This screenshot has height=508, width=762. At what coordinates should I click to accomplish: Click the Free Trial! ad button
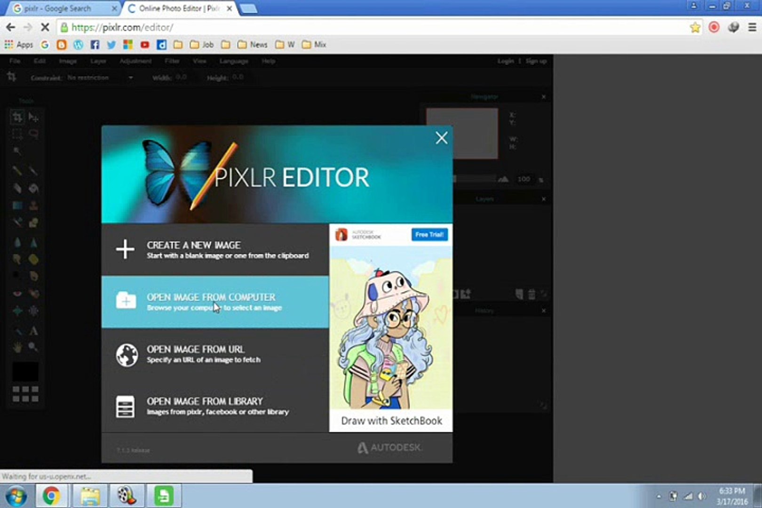coord(429,234)
